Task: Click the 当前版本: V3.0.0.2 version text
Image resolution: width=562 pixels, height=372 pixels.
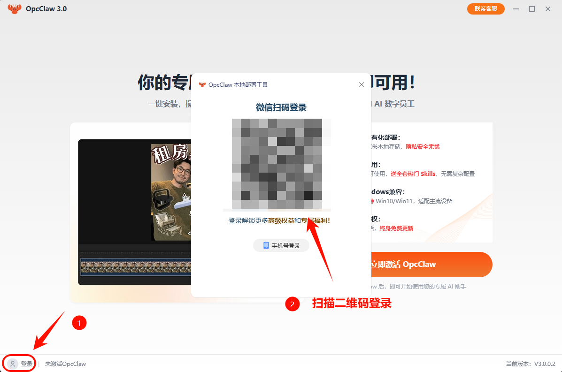Action: (531, 364)
